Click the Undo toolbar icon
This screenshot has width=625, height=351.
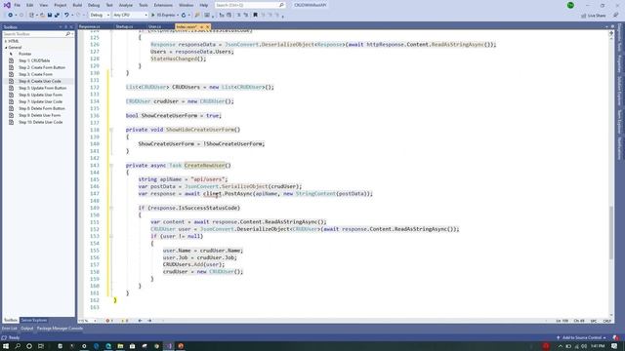[66, 16]
